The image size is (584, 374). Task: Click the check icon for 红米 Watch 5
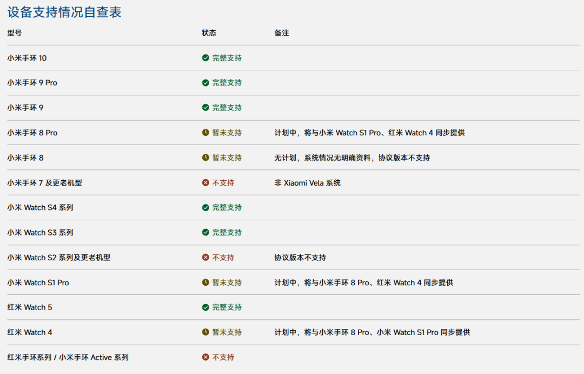(x=205, y=307)
